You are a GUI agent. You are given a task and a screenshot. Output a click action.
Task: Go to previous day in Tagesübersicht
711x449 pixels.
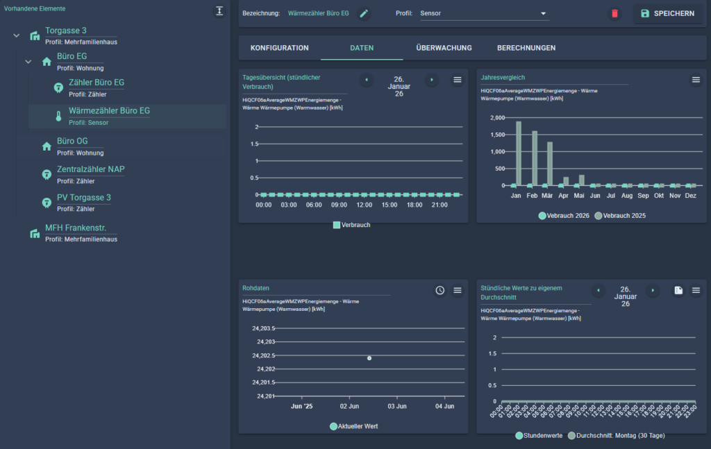366,80
